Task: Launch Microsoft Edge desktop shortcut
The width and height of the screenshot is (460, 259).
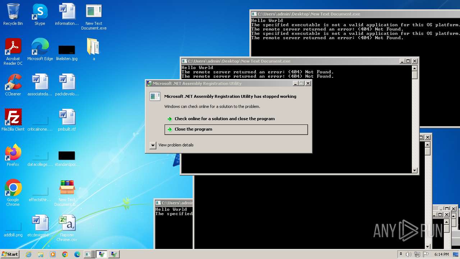Action: [x=40, y=50]
